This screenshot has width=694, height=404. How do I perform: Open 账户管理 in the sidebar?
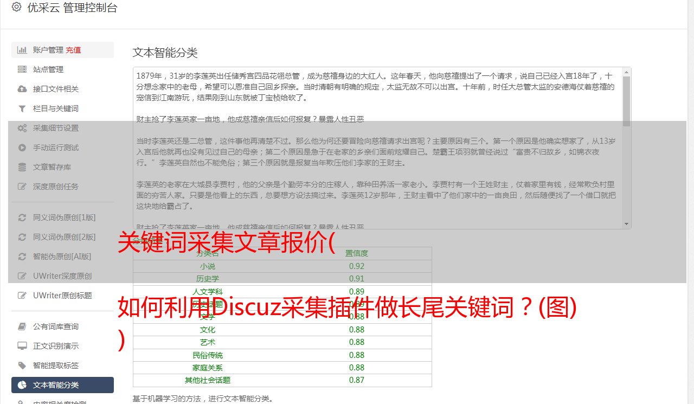click(62, 50)
